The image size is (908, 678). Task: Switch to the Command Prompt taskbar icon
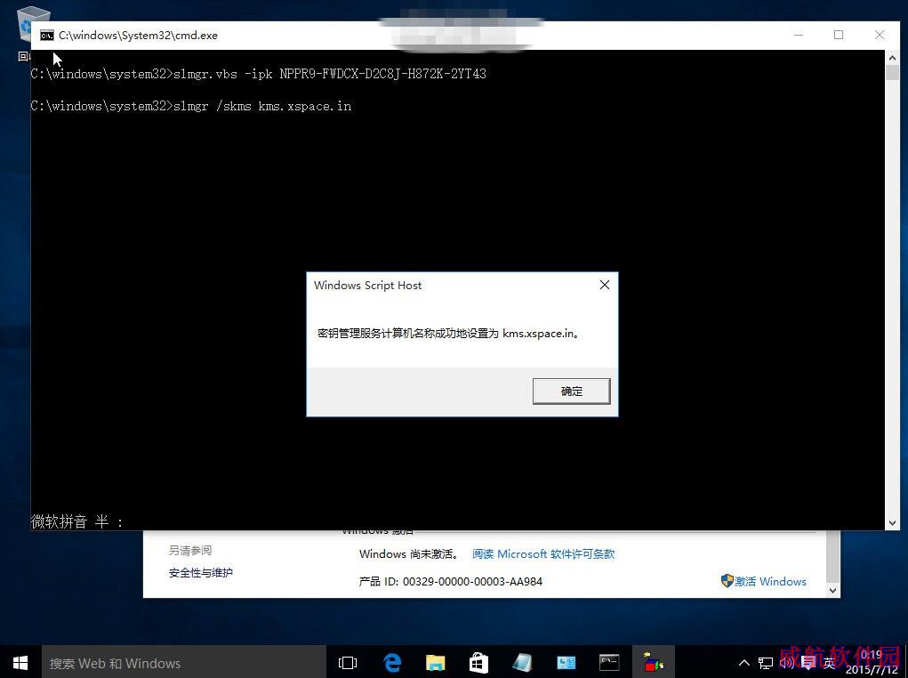pos(609,663)
